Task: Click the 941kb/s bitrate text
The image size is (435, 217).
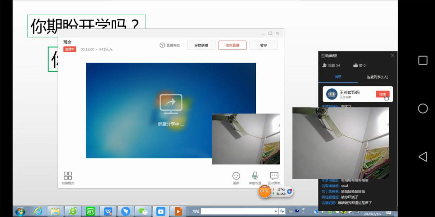Action: tap(106, 49)
